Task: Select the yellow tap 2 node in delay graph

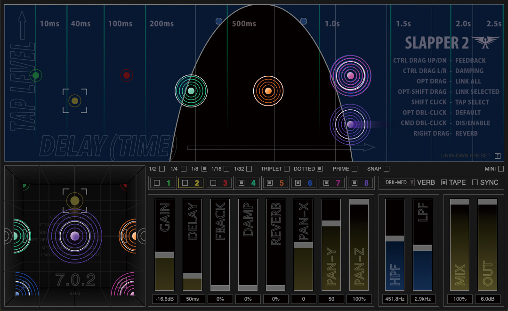Action: pos(75,101)
